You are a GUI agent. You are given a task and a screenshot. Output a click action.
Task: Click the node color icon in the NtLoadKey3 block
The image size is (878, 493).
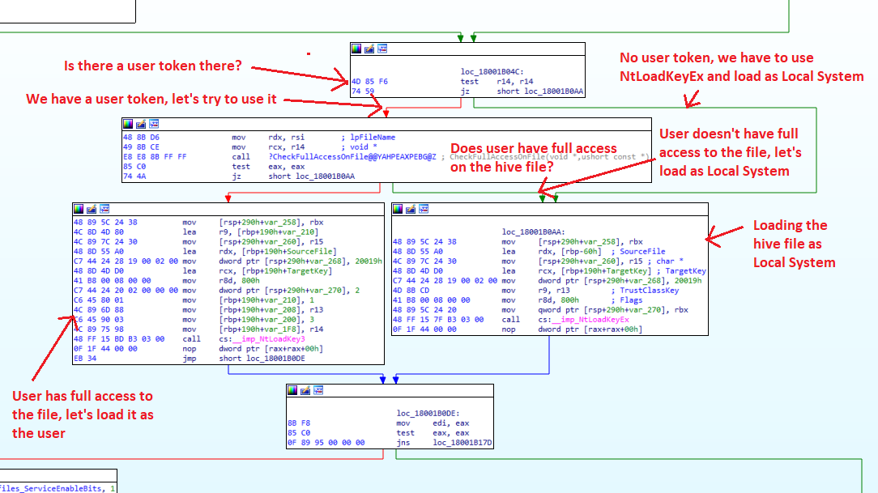pyautogui.click(x=79, y=210)
